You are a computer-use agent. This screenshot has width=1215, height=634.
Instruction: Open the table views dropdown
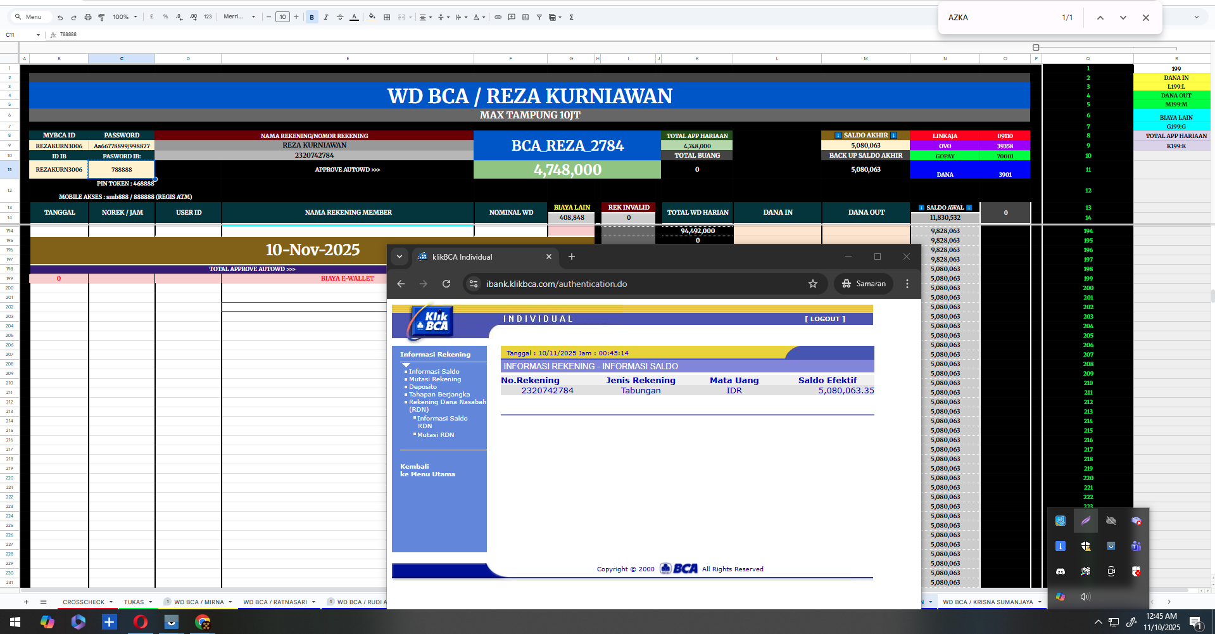(x=555, y=17)
